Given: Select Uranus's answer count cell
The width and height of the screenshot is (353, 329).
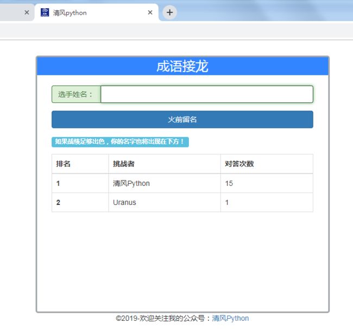Looking at the screenshot, I should coord(267,202).
